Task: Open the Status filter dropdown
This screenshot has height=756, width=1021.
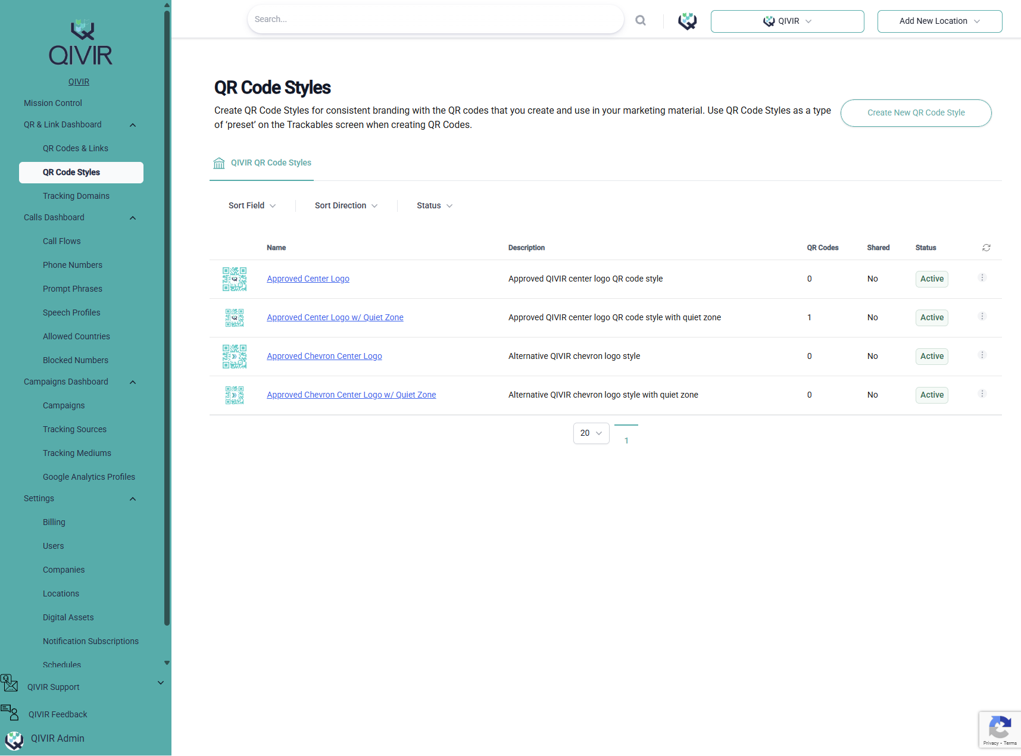Action: pyautogui.click(x=434, y=205)
